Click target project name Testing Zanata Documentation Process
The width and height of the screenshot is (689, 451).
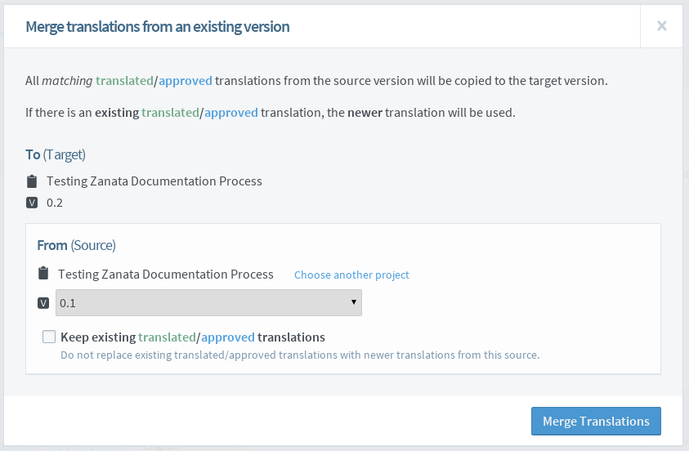point(154,181)
